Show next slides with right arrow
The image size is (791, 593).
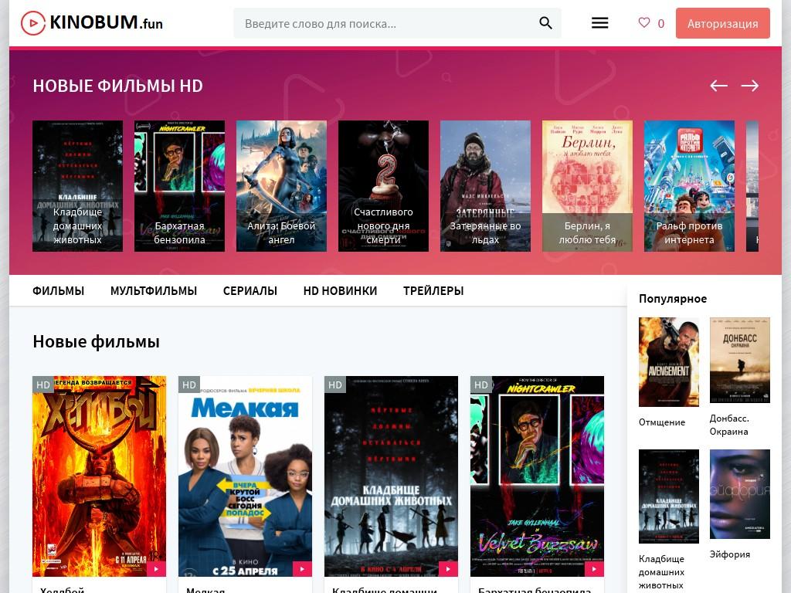click(x=749, y=86)
